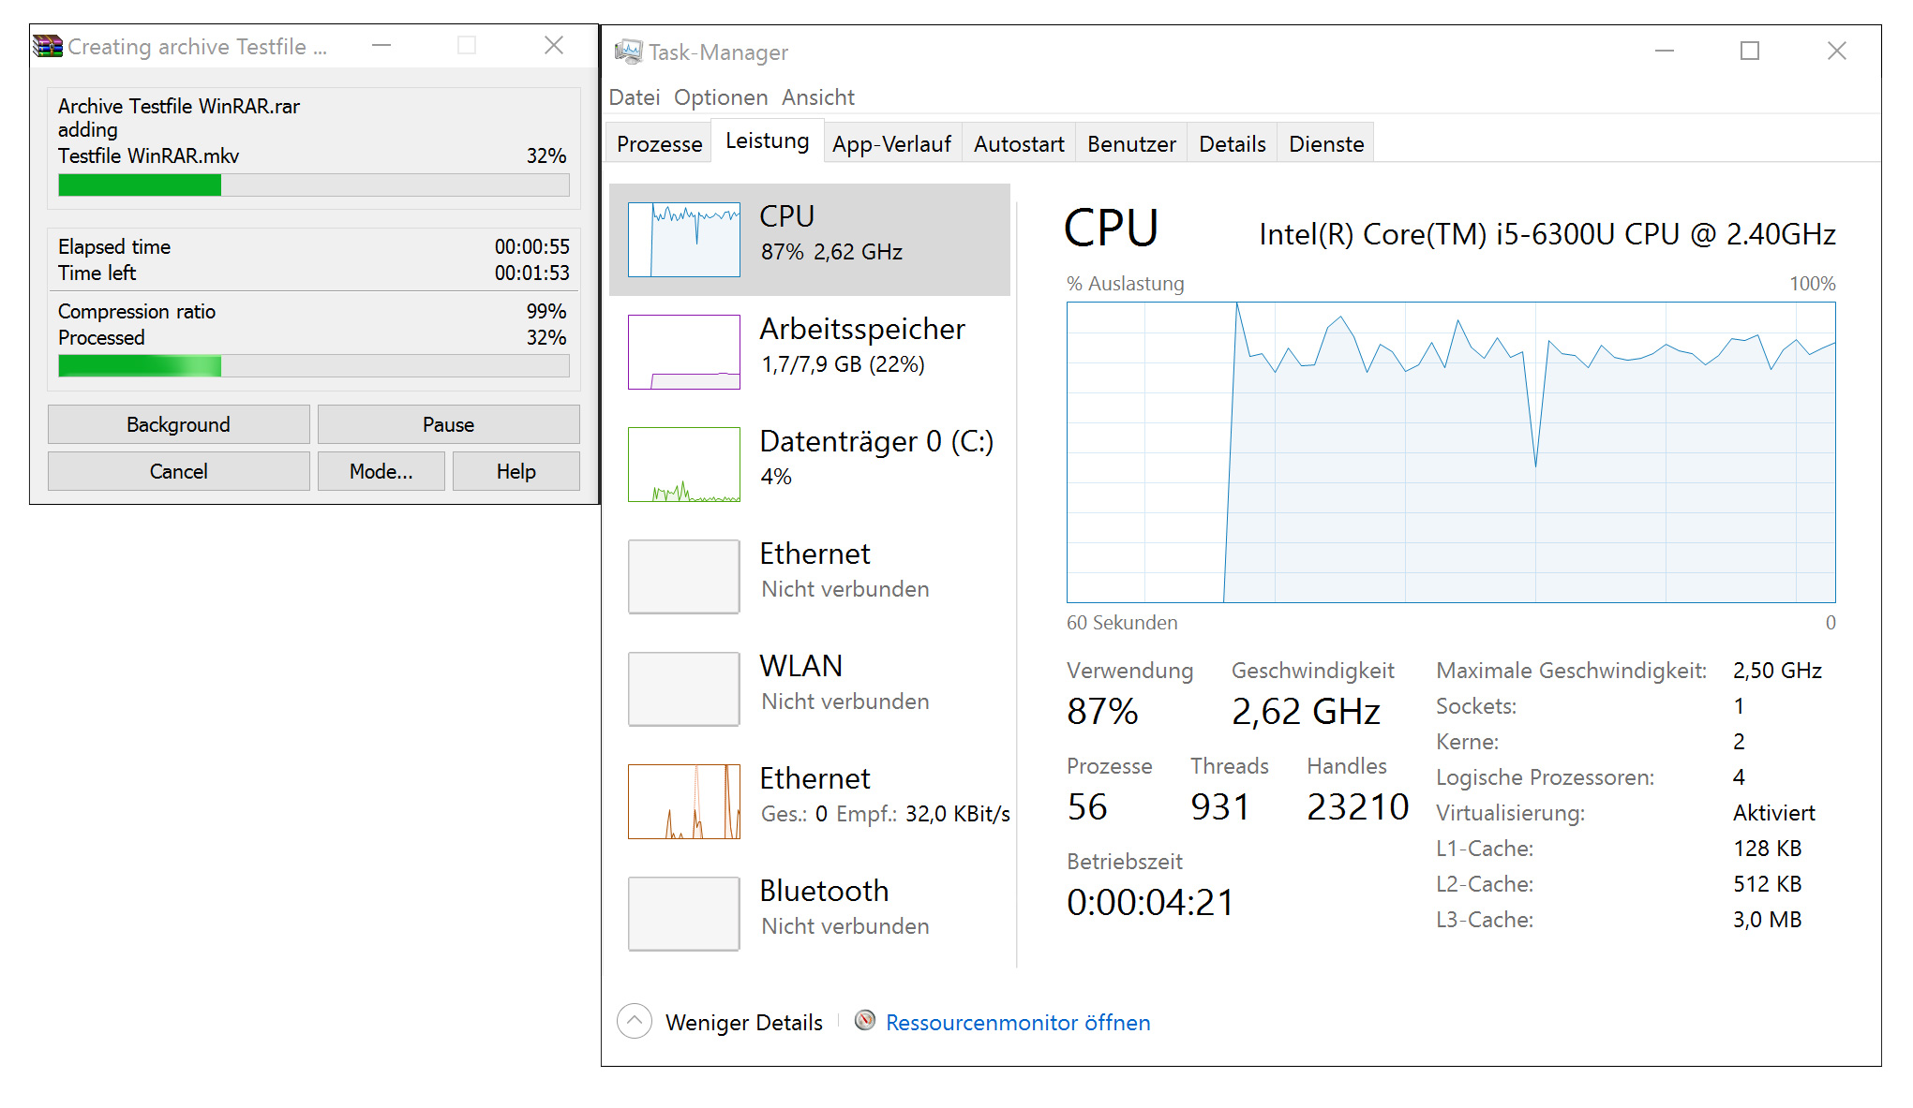1913x1108 pixels.
Task: Minimize the WinRAR dialog
Action: pos(381,45)
